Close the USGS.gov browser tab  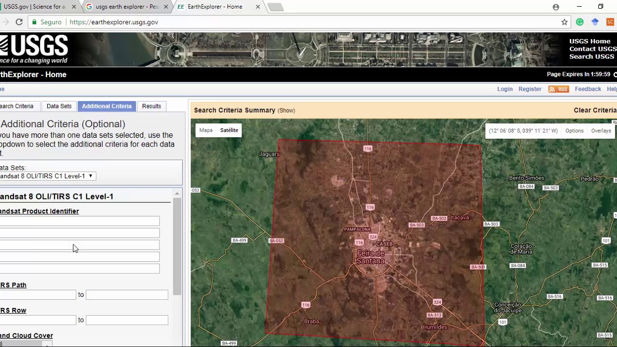point(74,7)
